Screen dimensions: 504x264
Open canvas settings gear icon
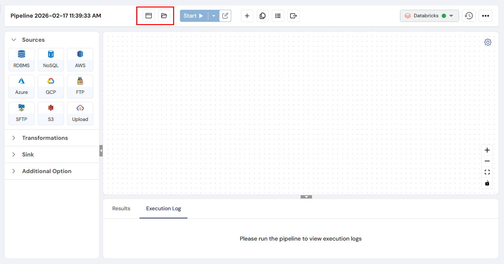pos(488,42)
